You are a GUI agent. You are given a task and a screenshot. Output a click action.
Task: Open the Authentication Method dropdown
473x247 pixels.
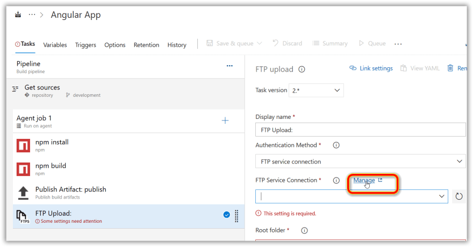(x=361, y=161)
